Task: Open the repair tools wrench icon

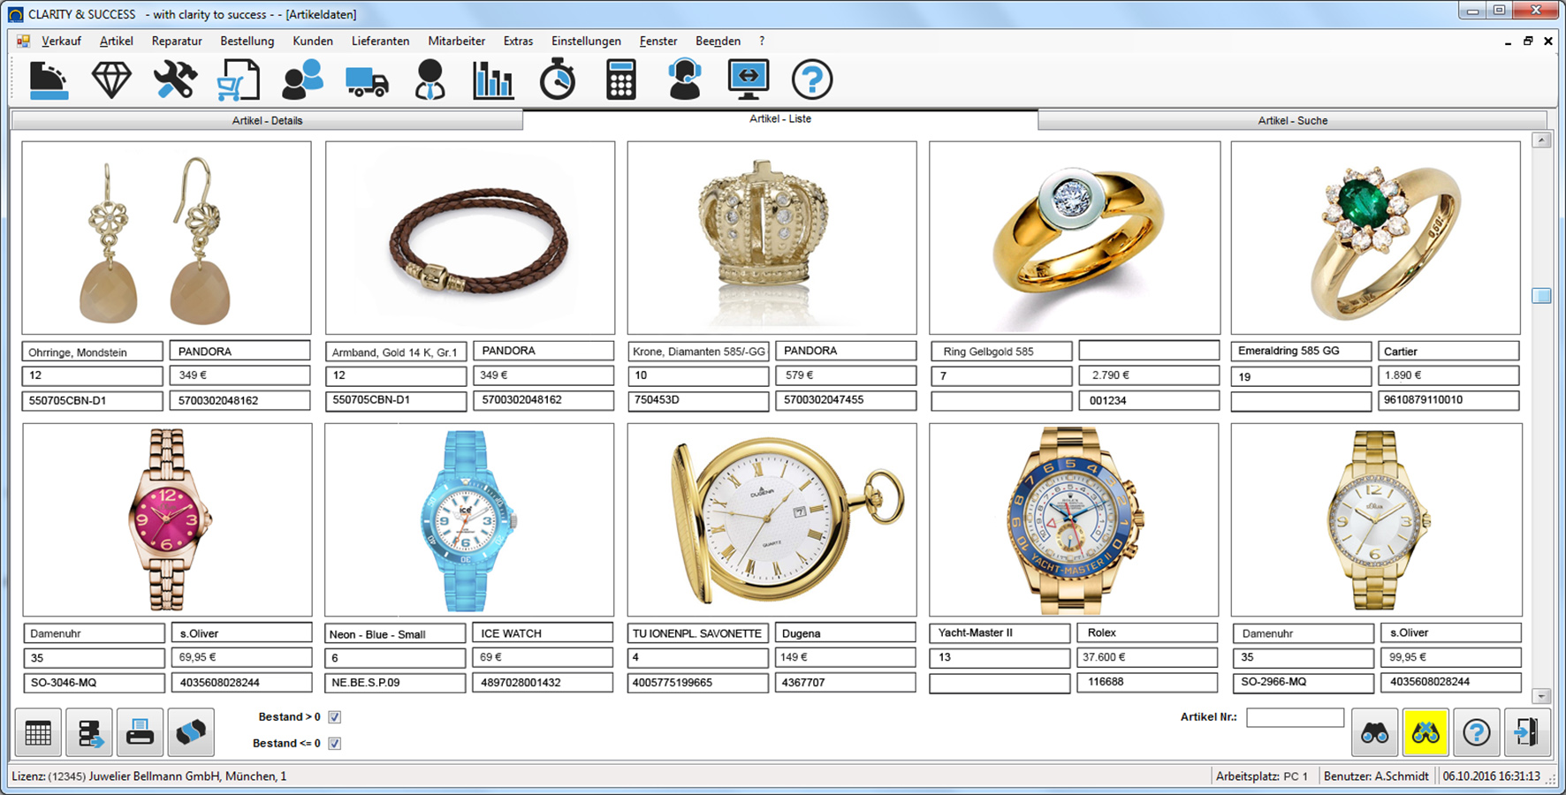Action: (x=175, y=80)
